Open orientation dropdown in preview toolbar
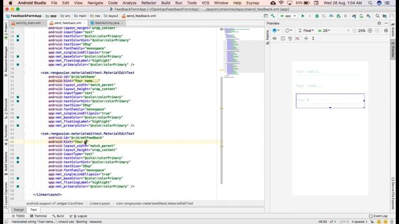Screen dimensions: 399x224 289,30
